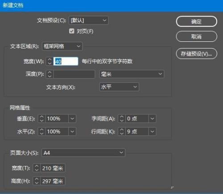Open the 文档预设 dropdown

(88, 20)
